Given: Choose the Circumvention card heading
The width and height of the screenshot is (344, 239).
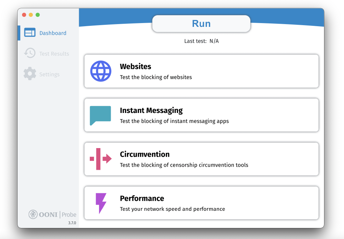Looking at the screenshot, I should (144, 154).
